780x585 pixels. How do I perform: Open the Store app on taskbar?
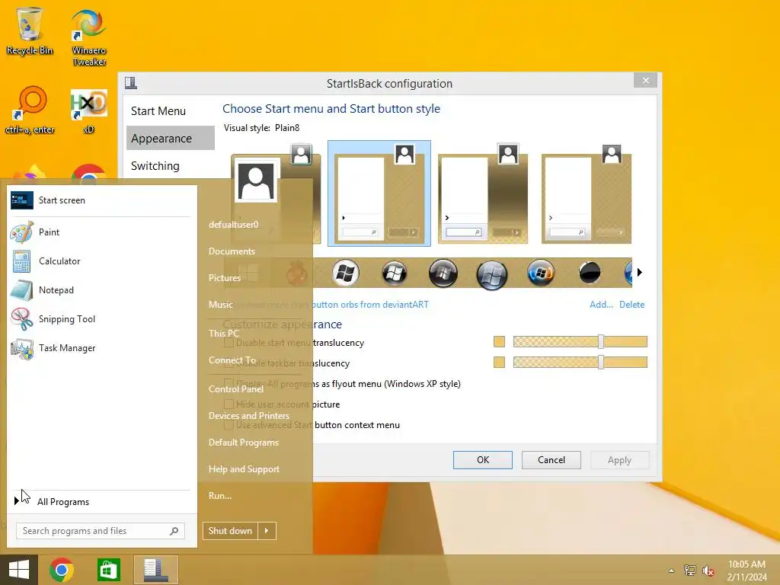109,570
